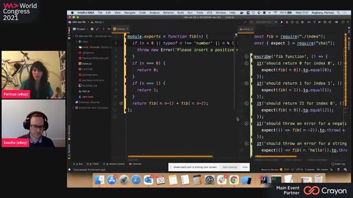Open the TODO tool window tab
353x198 pixels.
93,164
